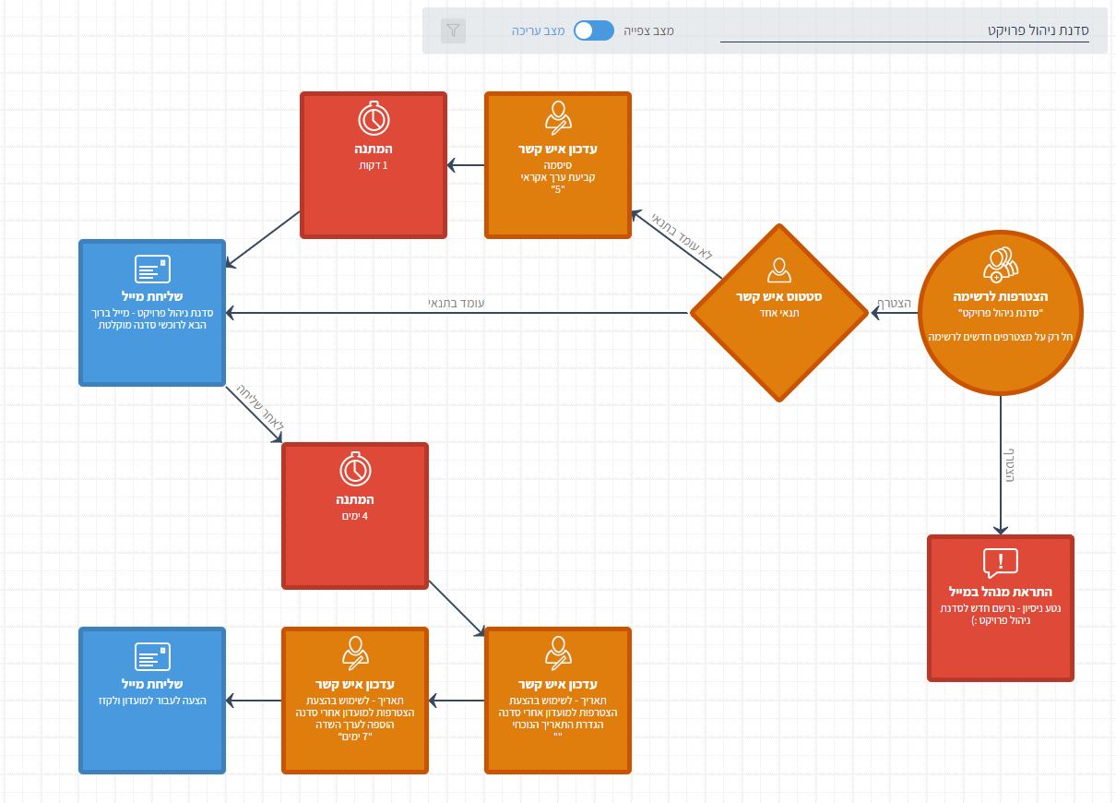Screen dimensions: 1116x803
Task: Click the envelope icon in the bottom-left mail node
Action: click(x=152, y=656)
